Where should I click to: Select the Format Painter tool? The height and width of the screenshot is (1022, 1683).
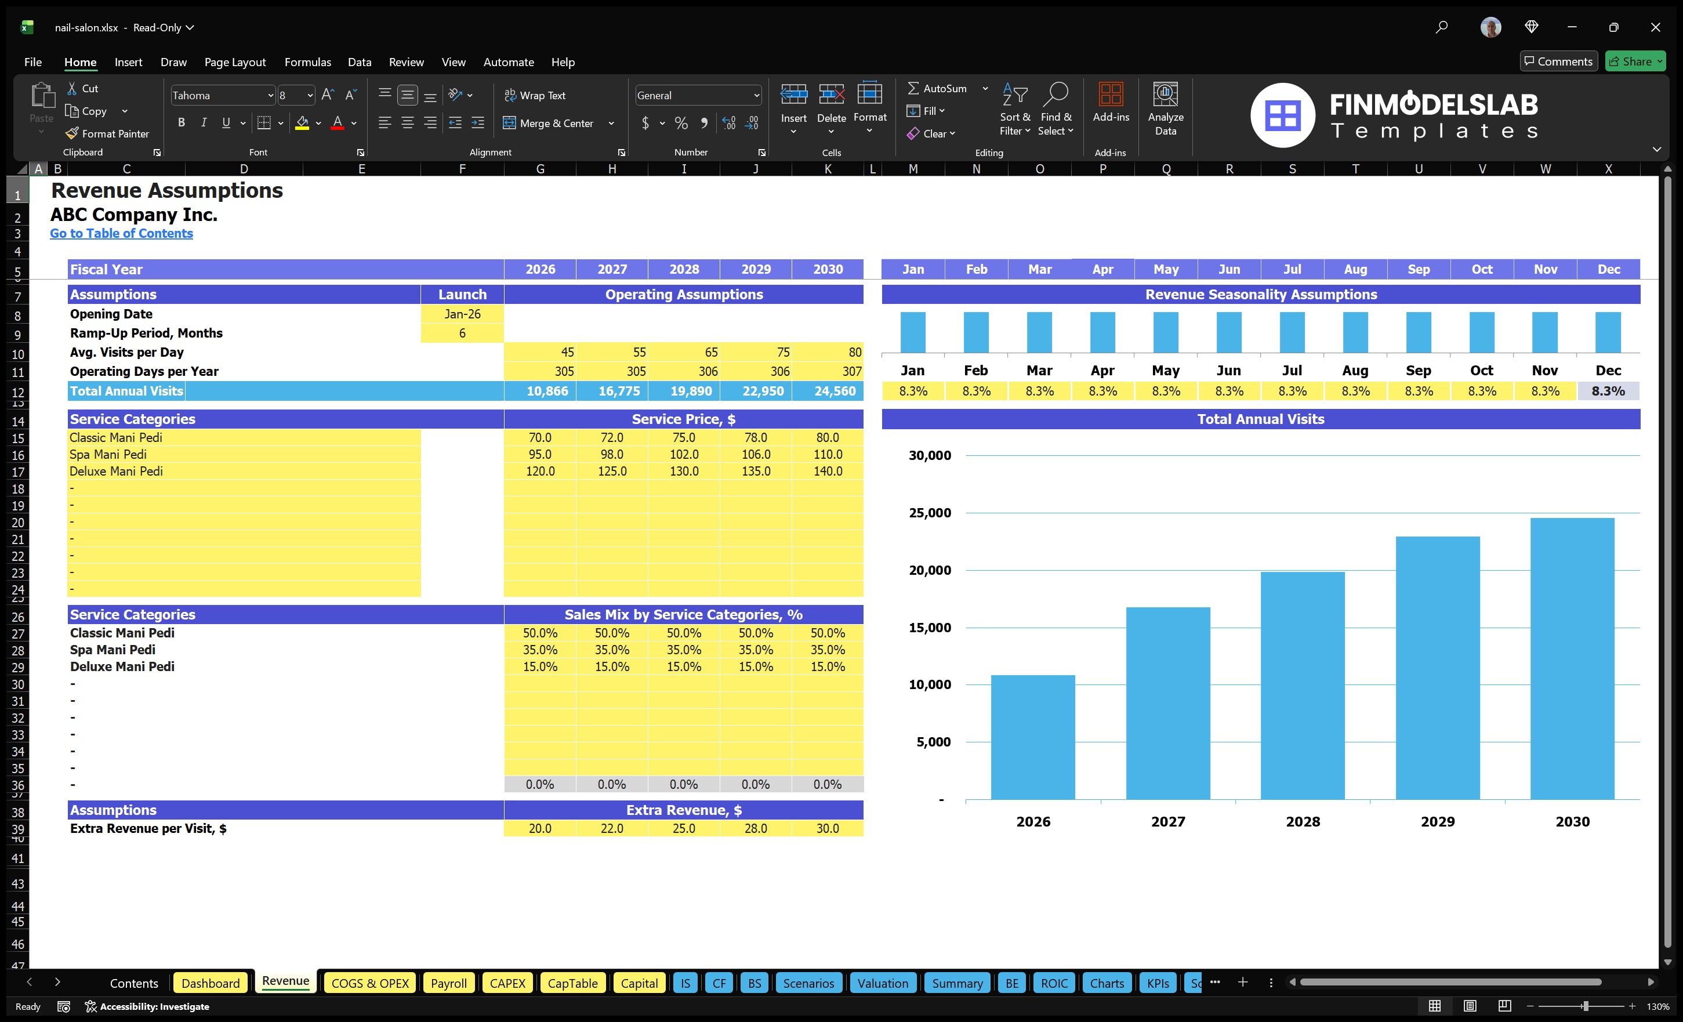click(x=107, y=133)
